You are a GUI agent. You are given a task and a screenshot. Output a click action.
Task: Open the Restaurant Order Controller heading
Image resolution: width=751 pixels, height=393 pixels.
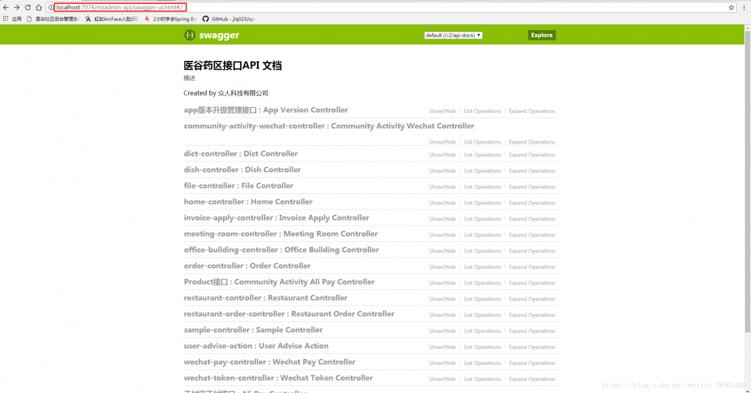(x=289, y=314)
